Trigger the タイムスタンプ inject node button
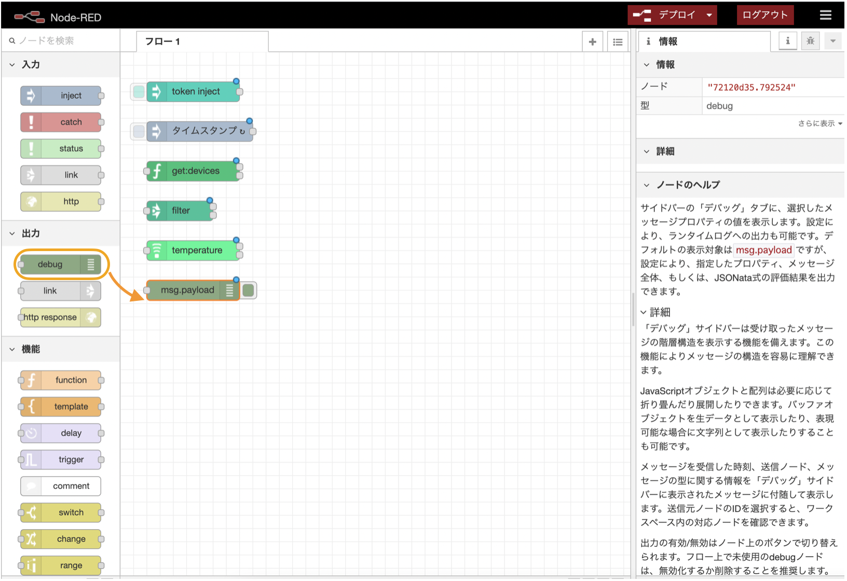The image size is (847, 581). click(x=139, y=131)
